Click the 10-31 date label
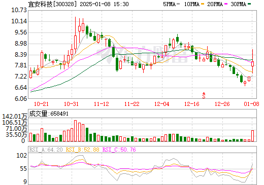264x185 pixels. [71, 104]
